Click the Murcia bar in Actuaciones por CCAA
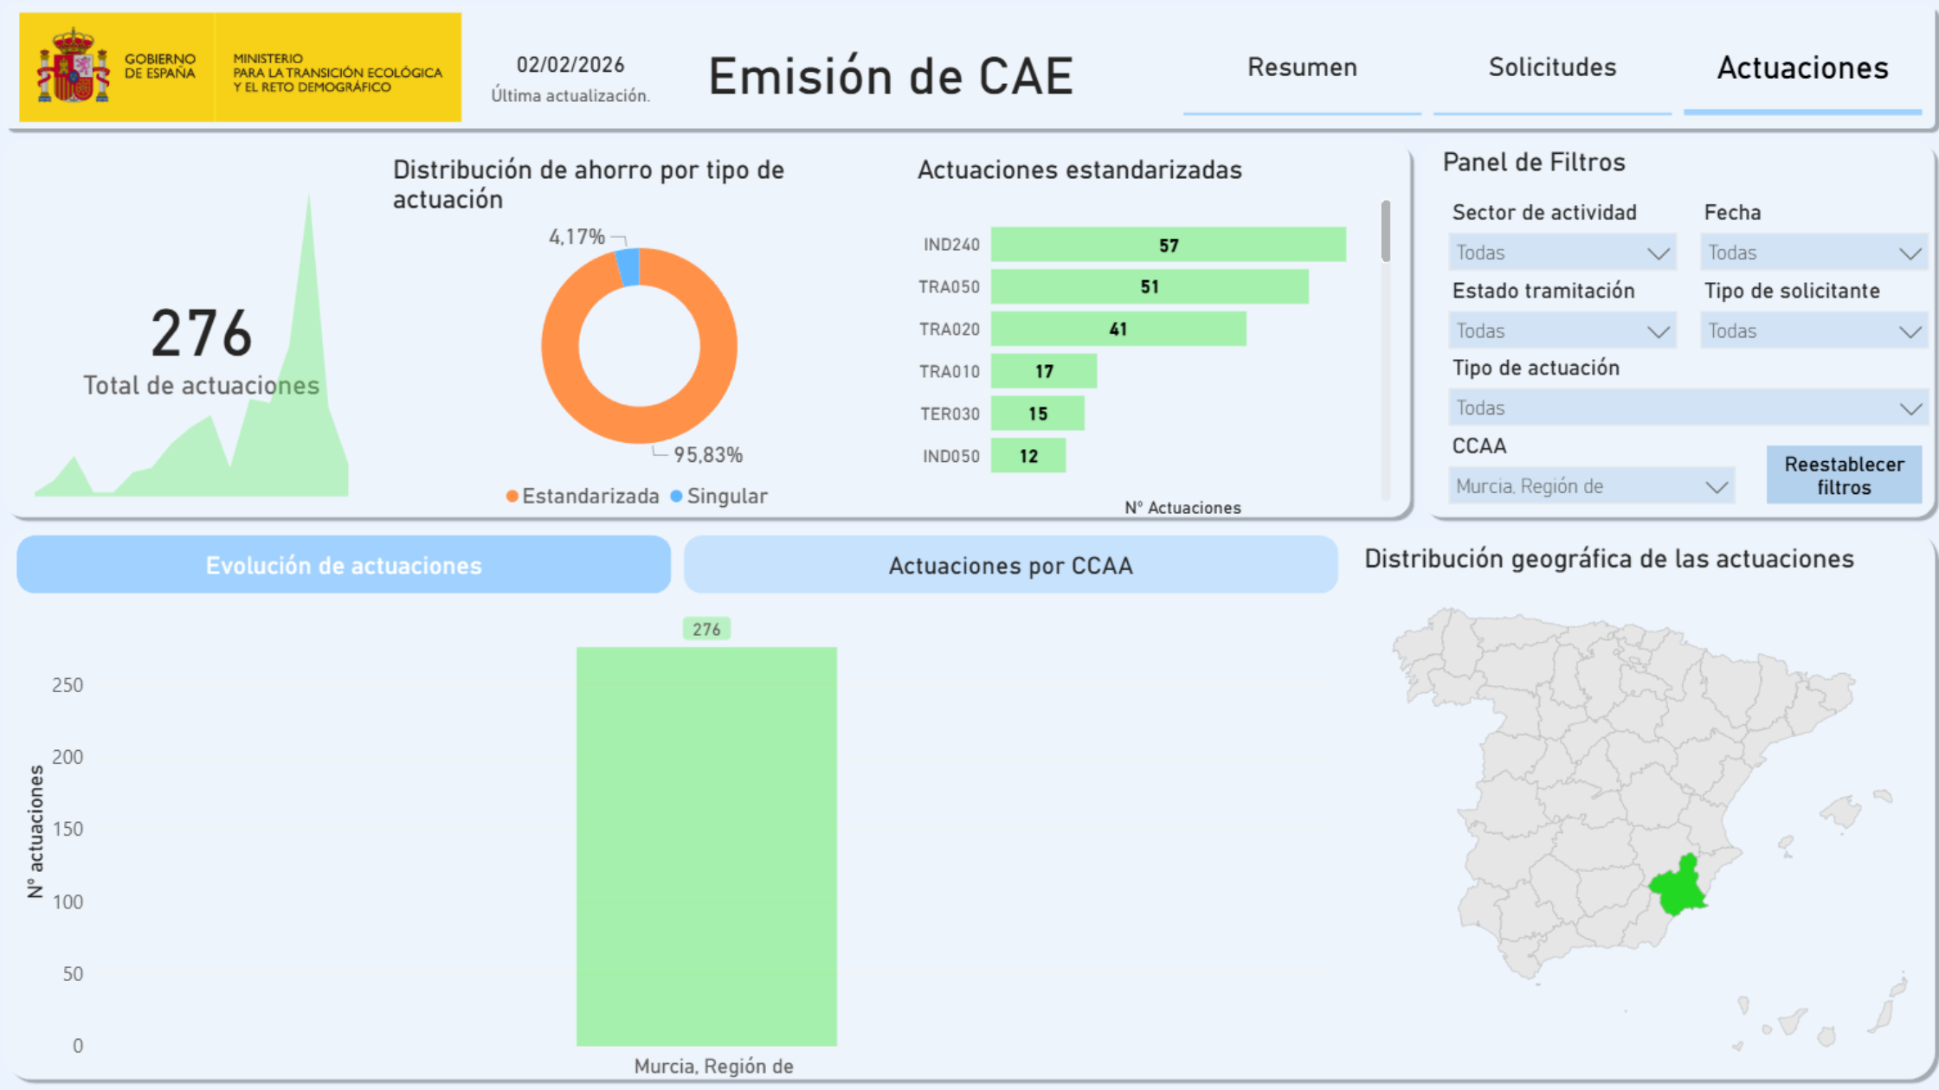This screenshot has height=1090, width=1939. pyautogui.click(x=706, y=843)
